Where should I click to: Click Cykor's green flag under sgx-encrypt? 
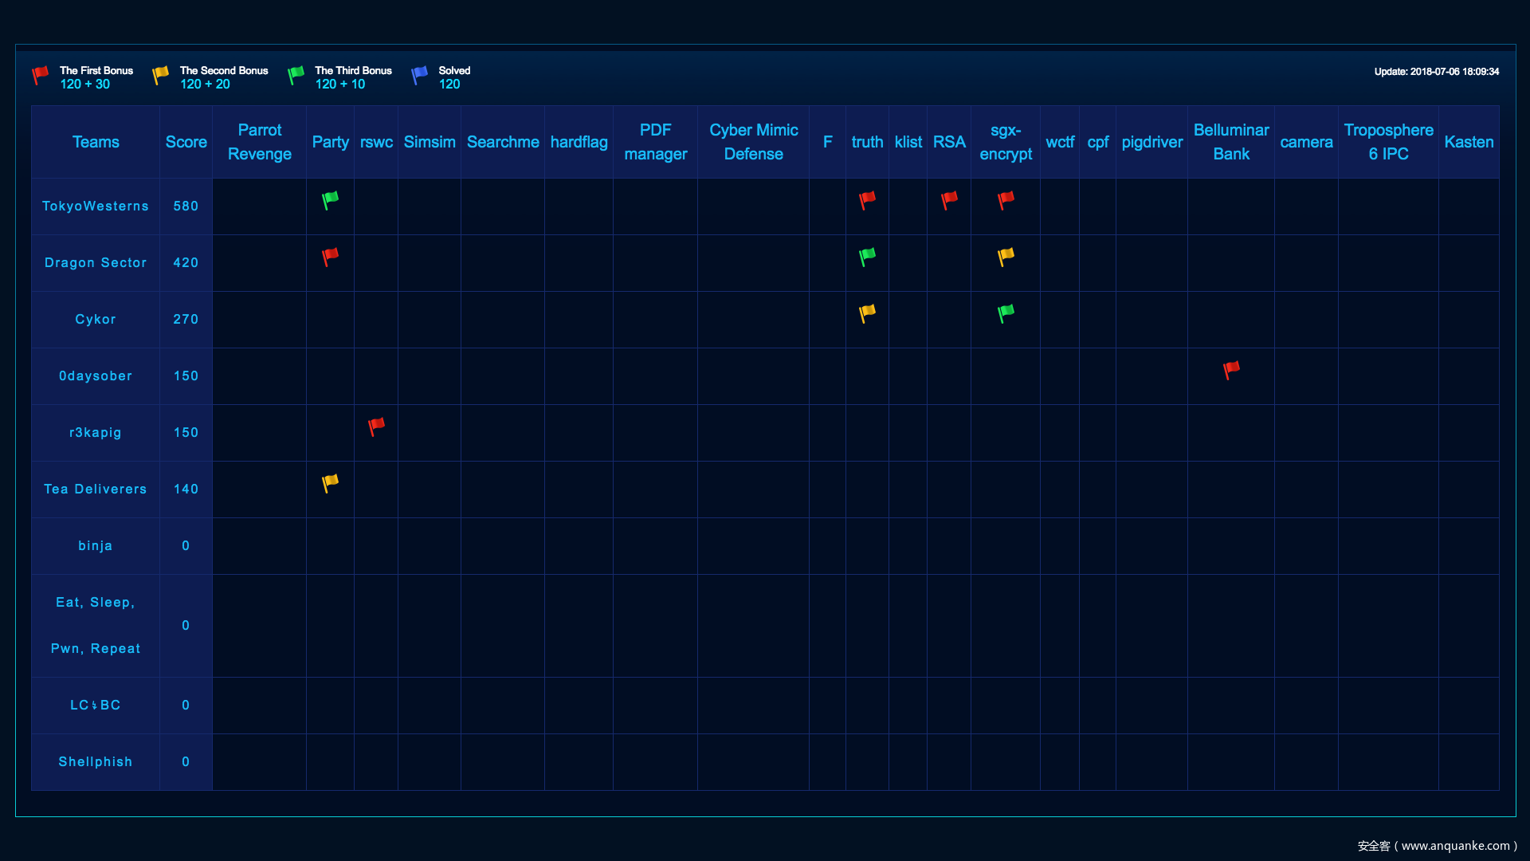pos(1006,313)
